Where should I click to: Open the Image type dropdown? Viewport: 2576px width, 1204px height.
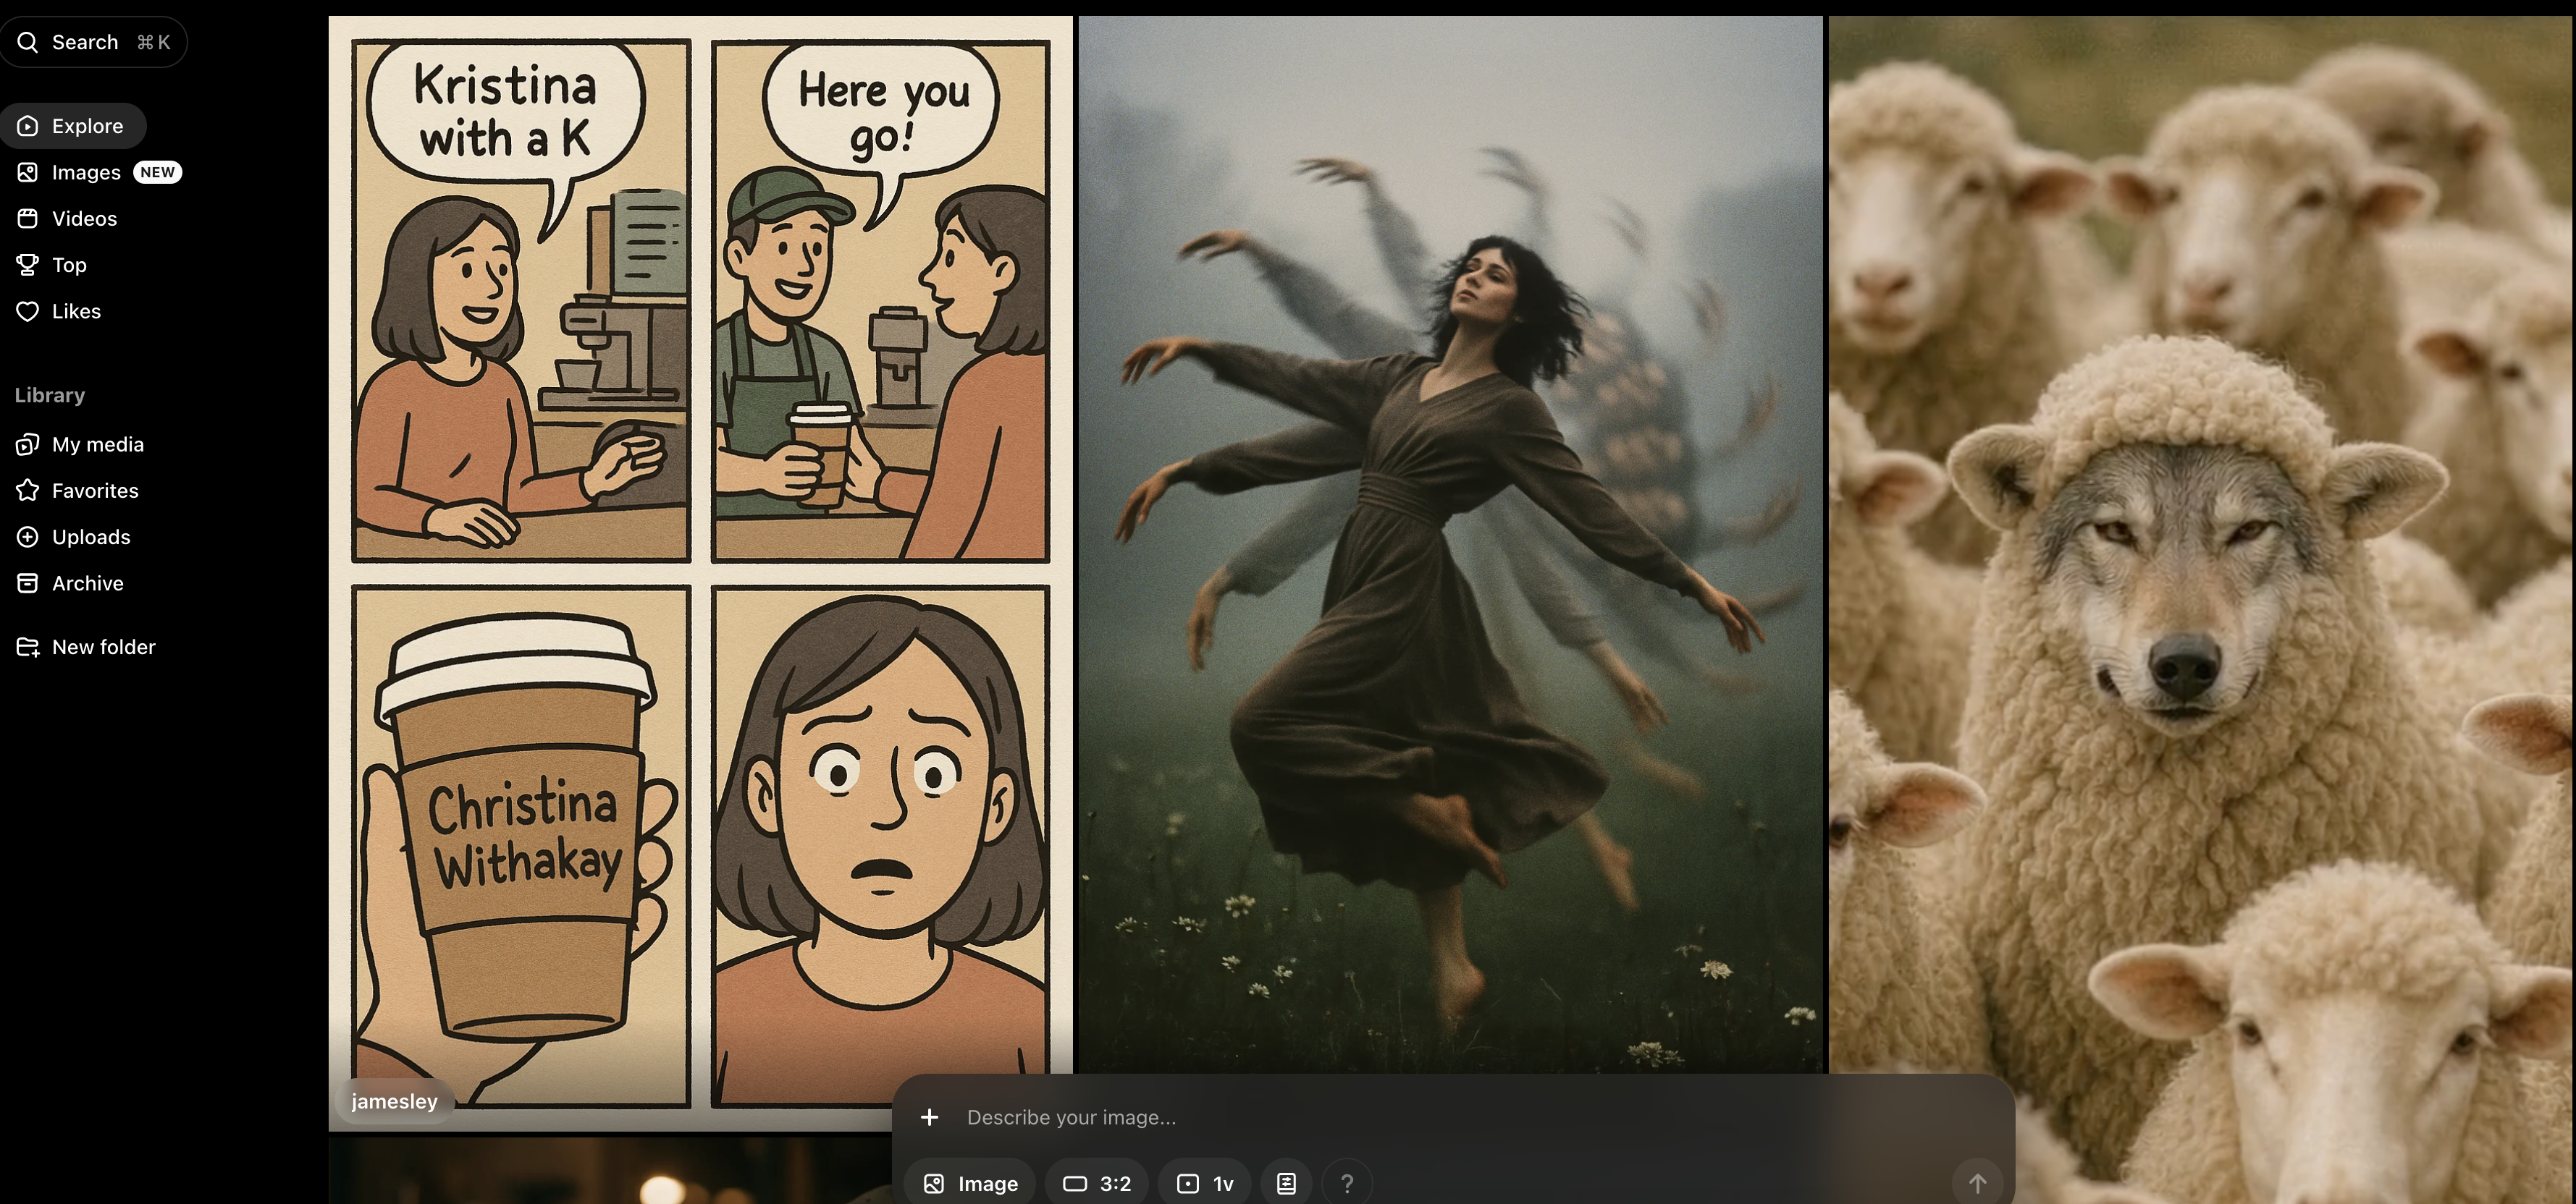[970, 1183]
